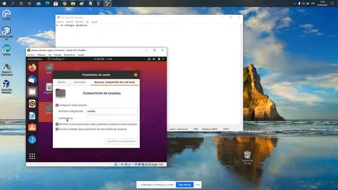Open Windows search from the taskbar
This screenshot has height=190, width=338.
[13, 4]
